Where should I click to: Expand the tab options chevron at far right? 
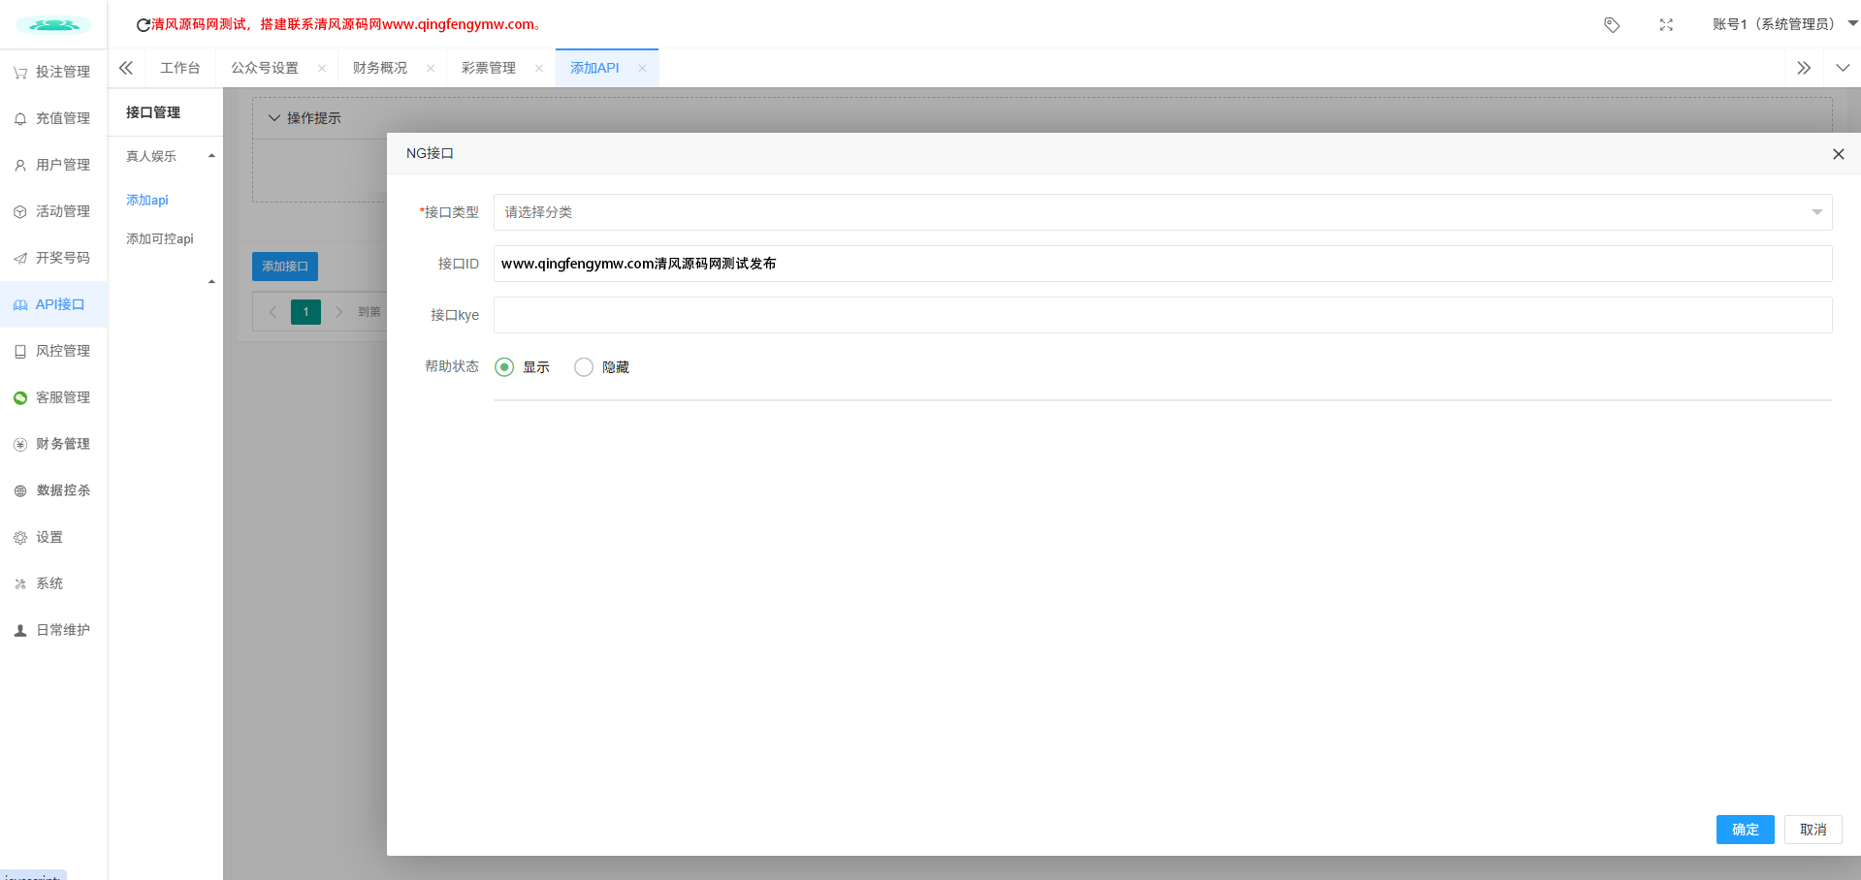click(x=1843, y=68)
